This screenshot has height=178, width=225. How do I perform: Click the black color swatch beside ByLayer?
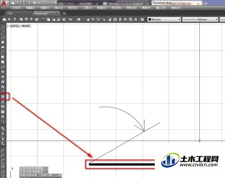[149, 19]
